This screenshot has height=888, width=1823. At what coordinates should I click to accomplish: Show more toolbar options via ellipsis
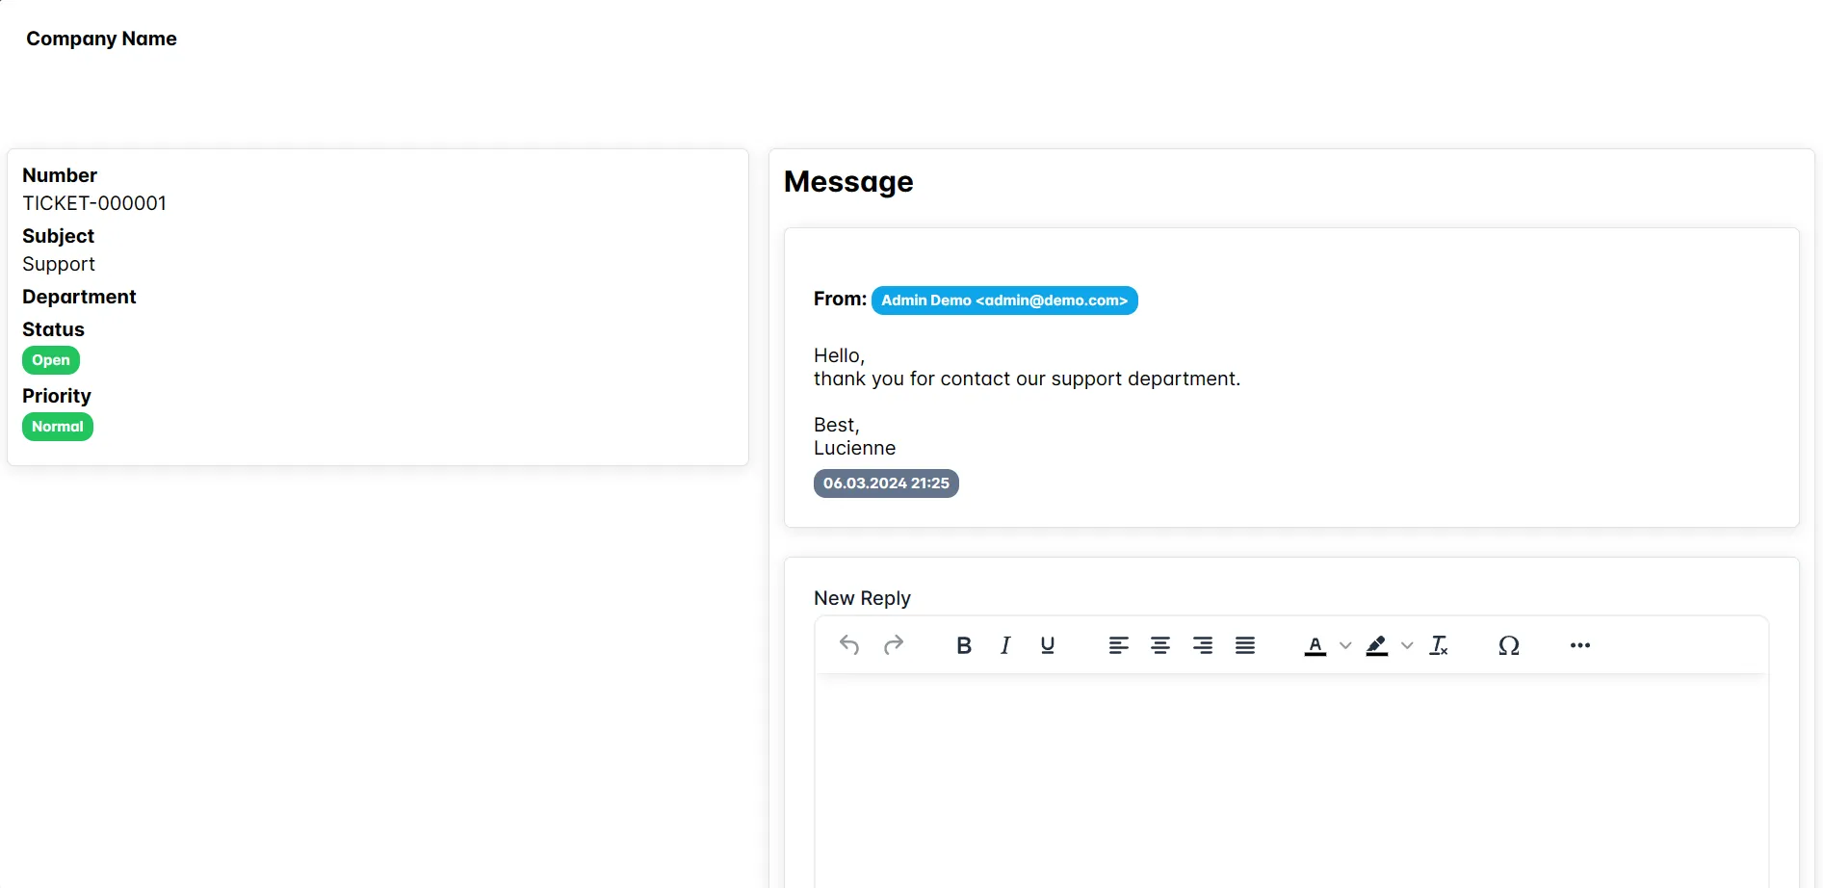1580,645
